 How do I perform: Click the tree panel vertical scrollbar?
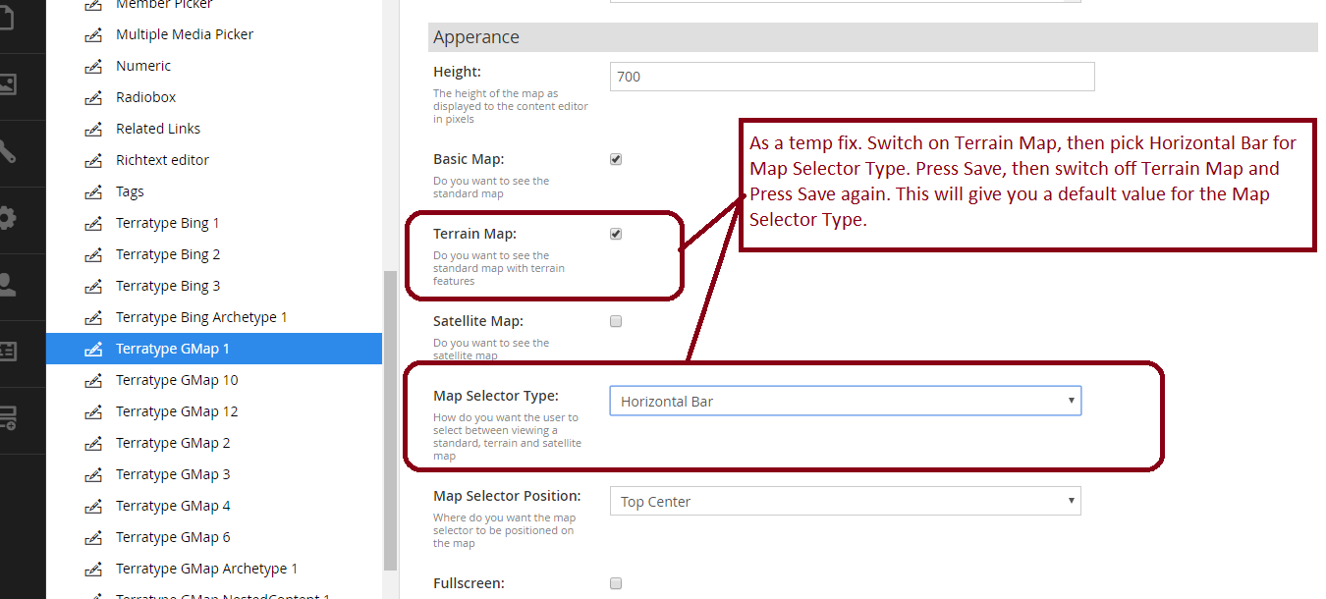click(390, 420)
